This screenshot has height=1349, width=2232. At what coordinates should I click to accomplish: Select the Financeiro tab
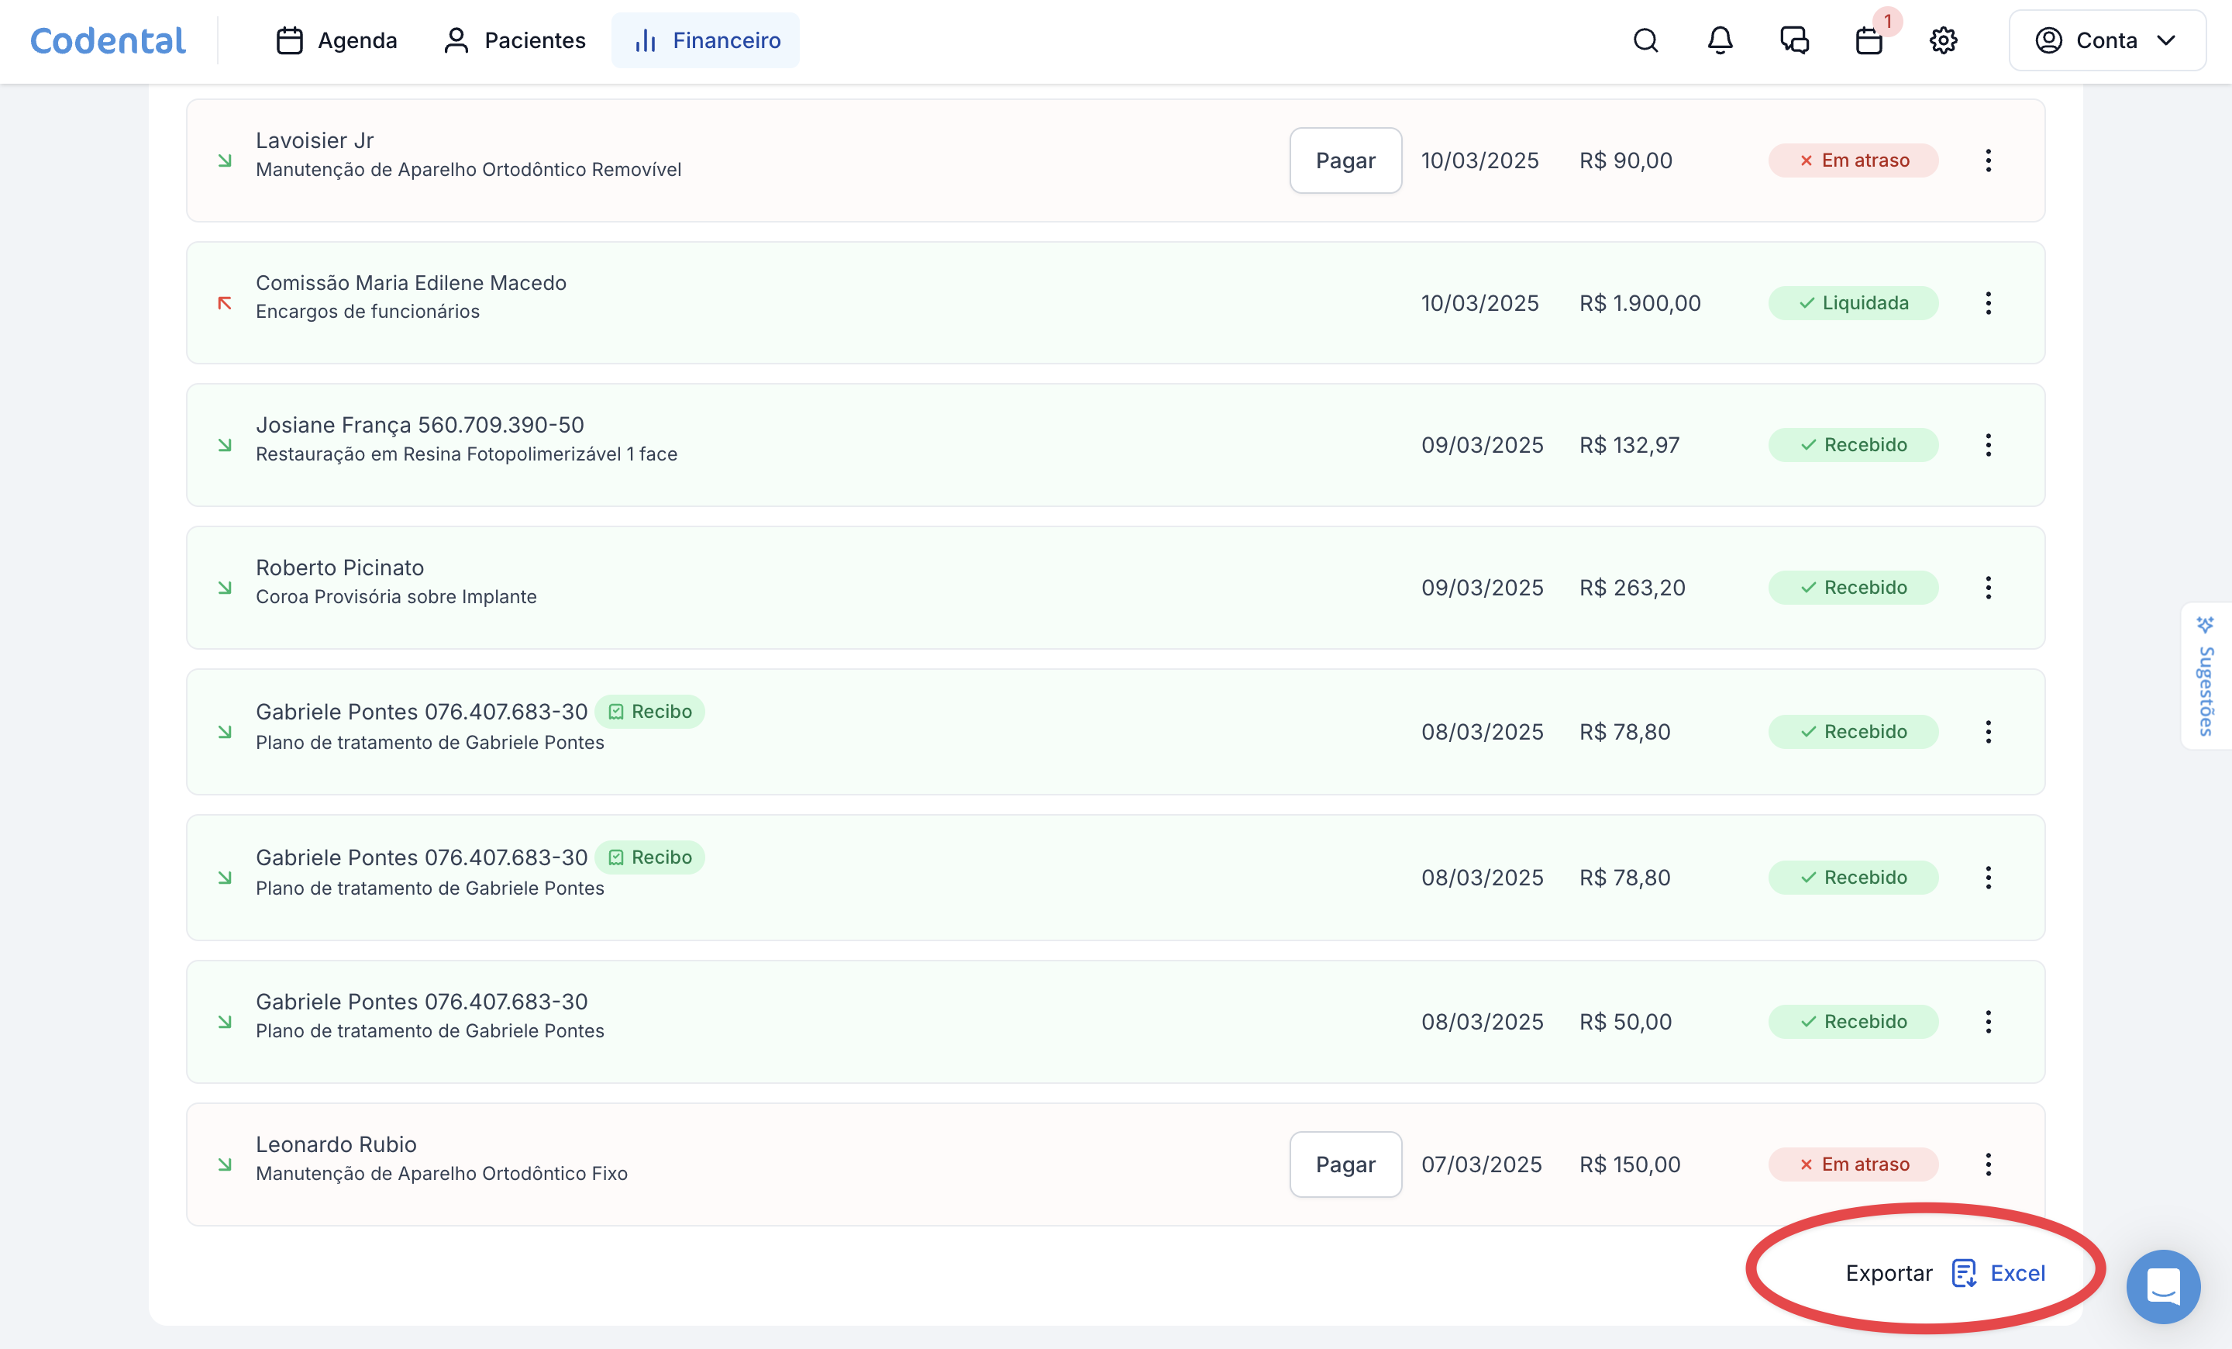(x=706, y=41)
